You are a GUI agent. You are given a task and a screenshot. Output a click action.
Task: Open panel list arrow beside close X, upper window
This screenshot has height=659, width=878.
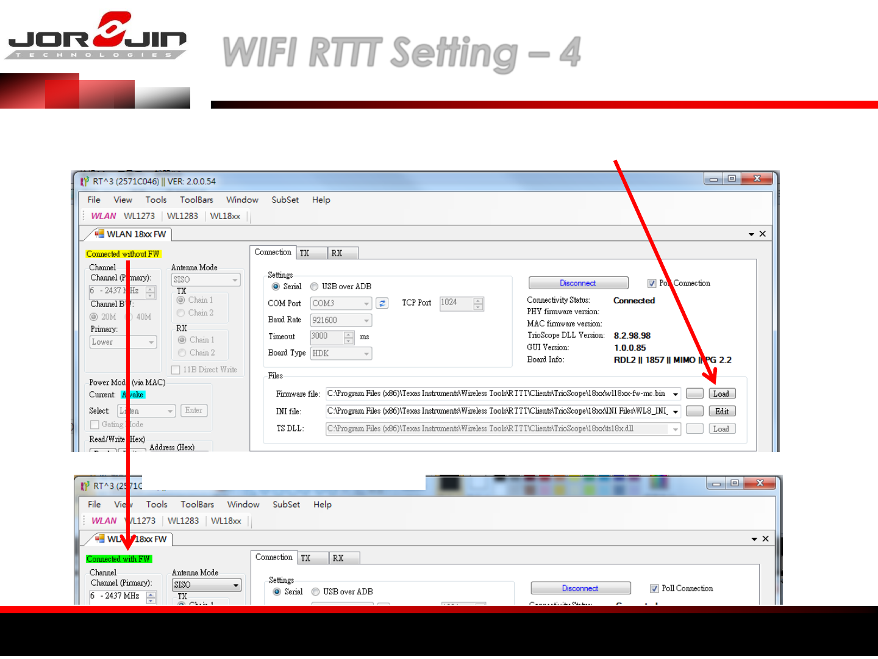(752, 234)
